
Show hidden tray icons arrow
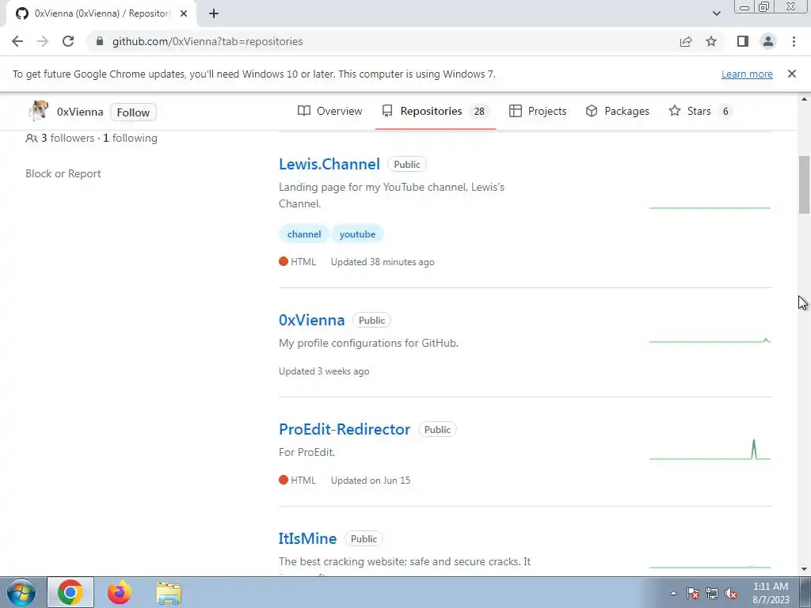(673, 593)
